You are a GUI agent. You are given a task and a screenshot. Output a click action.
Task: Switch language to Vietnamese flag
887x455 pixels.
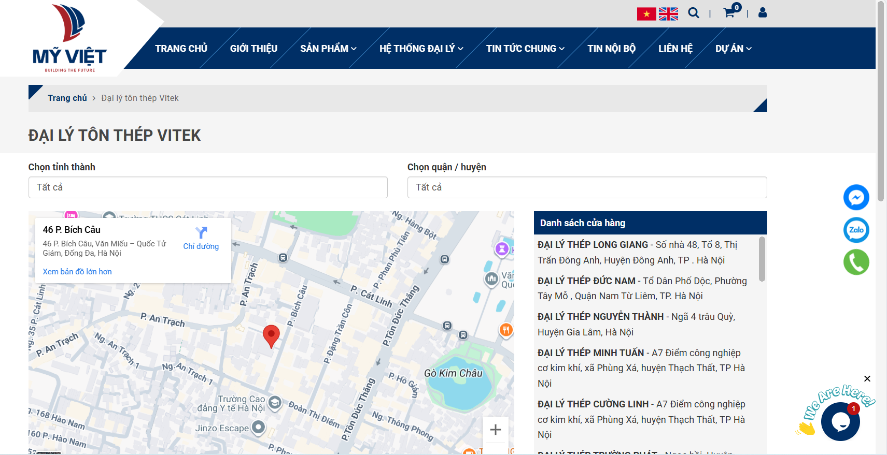pos(646,14)
